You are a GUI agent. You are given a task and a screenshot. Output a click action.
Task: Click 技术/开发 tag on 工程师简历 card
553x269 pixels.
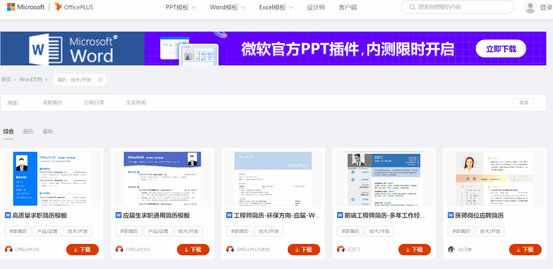(x=269, y=231)
